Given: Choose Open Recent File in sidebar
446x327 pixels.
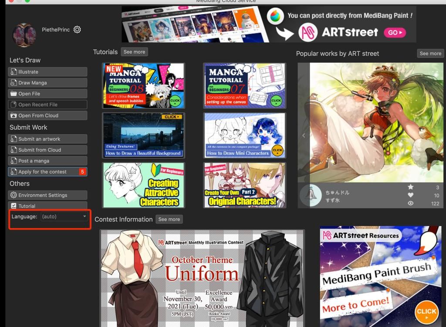Looking at the screenshot, I should tap(47, 105).
